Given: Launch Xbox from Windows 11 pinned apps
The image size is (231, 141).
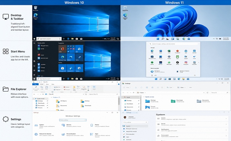Looking at the screenshot, I should click(178, 57).
